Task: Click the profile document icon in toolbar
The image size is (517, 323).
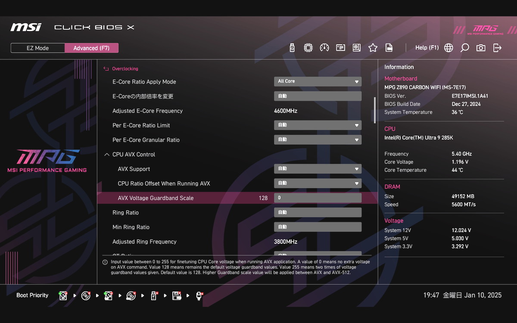Action: [389, 48]
